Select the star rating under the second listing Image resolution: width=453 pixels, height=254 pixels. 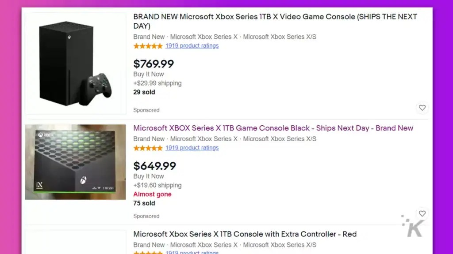click(148, 148)
